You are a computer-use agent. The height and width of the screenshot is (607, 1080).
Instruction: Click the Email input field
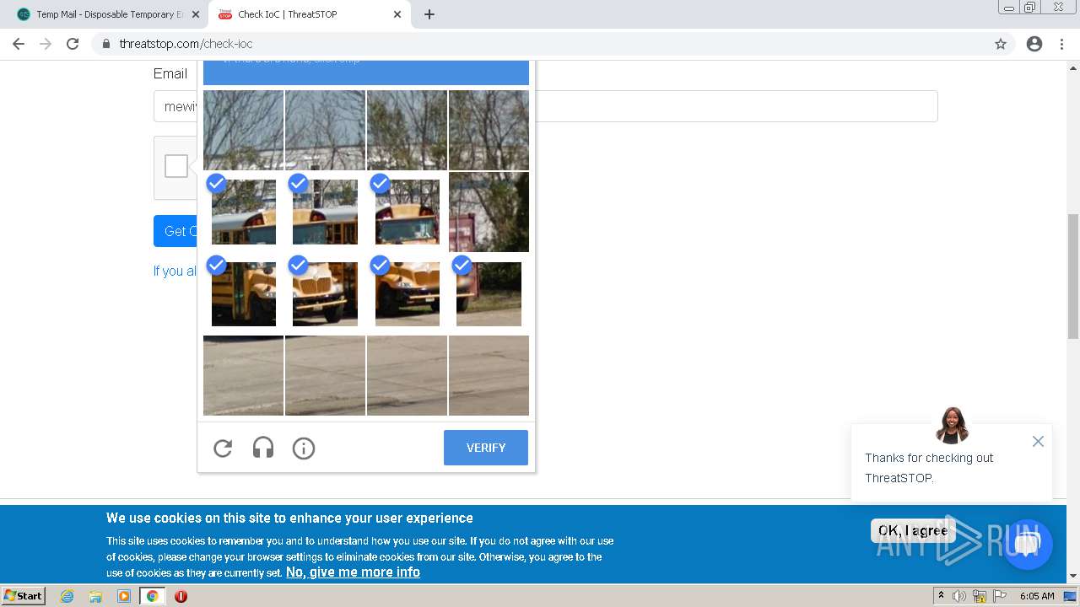coord(545,106)
